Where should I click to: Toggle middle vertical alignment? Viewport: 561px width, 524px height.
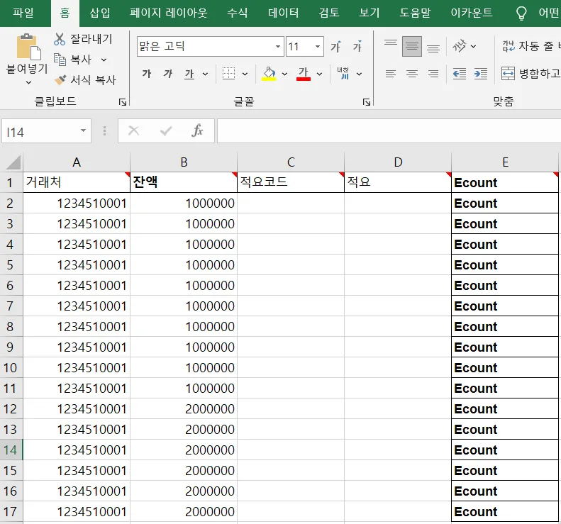[x=412, y=47]
